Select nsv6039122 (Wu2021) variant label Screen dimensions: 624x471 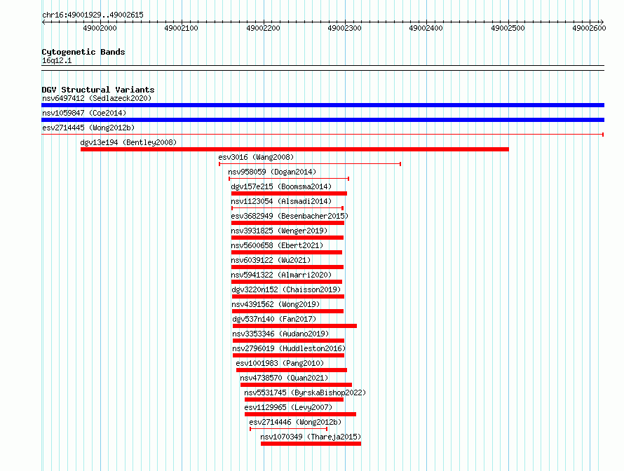click(271, 260)
